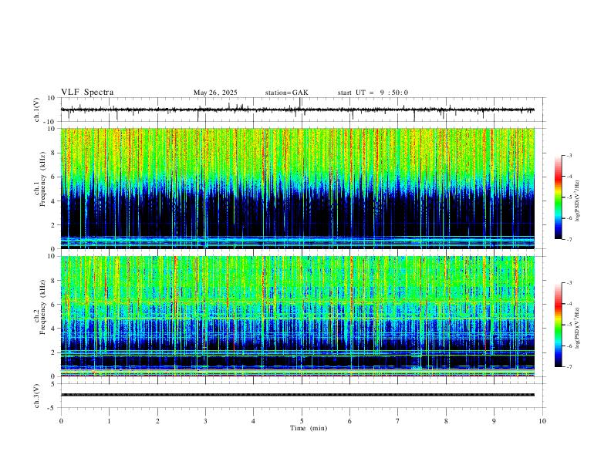Image resolution: width=611 pixels, height=472 pixels.
Task: Click the log(PSD) label beside the ch.2 colorbar
Action: 578,329
